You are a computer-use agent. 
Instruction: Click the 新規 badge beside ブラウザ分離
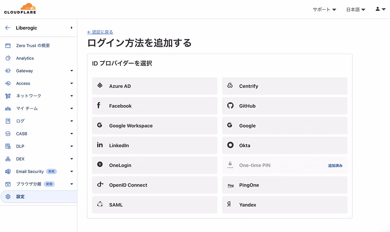(49, 184)
